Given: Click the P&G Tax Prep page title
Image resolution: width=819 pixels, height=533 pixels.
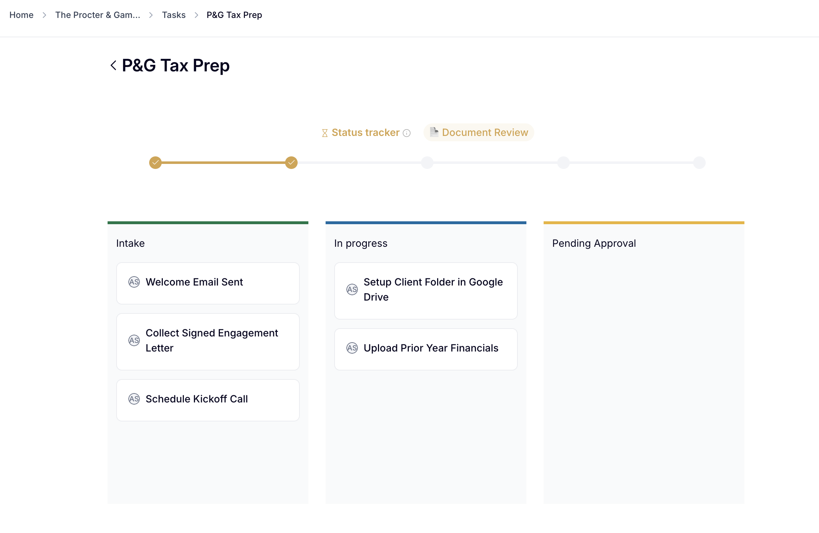Looking at the screenshot, I should coord(176,66).
